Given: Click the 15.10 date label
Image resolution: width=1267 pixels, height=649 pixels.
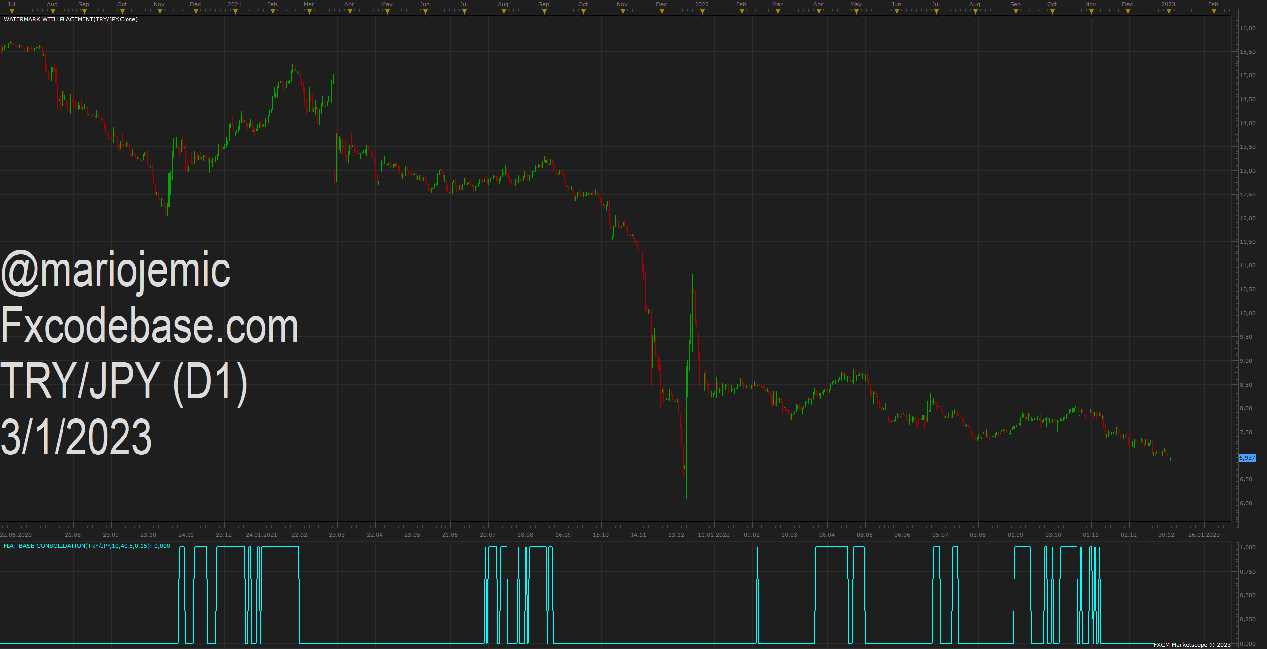Looking at the screenshot, I should 601,535.
